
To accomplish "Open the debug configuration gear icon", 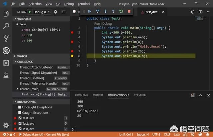I will click(56, 12).
